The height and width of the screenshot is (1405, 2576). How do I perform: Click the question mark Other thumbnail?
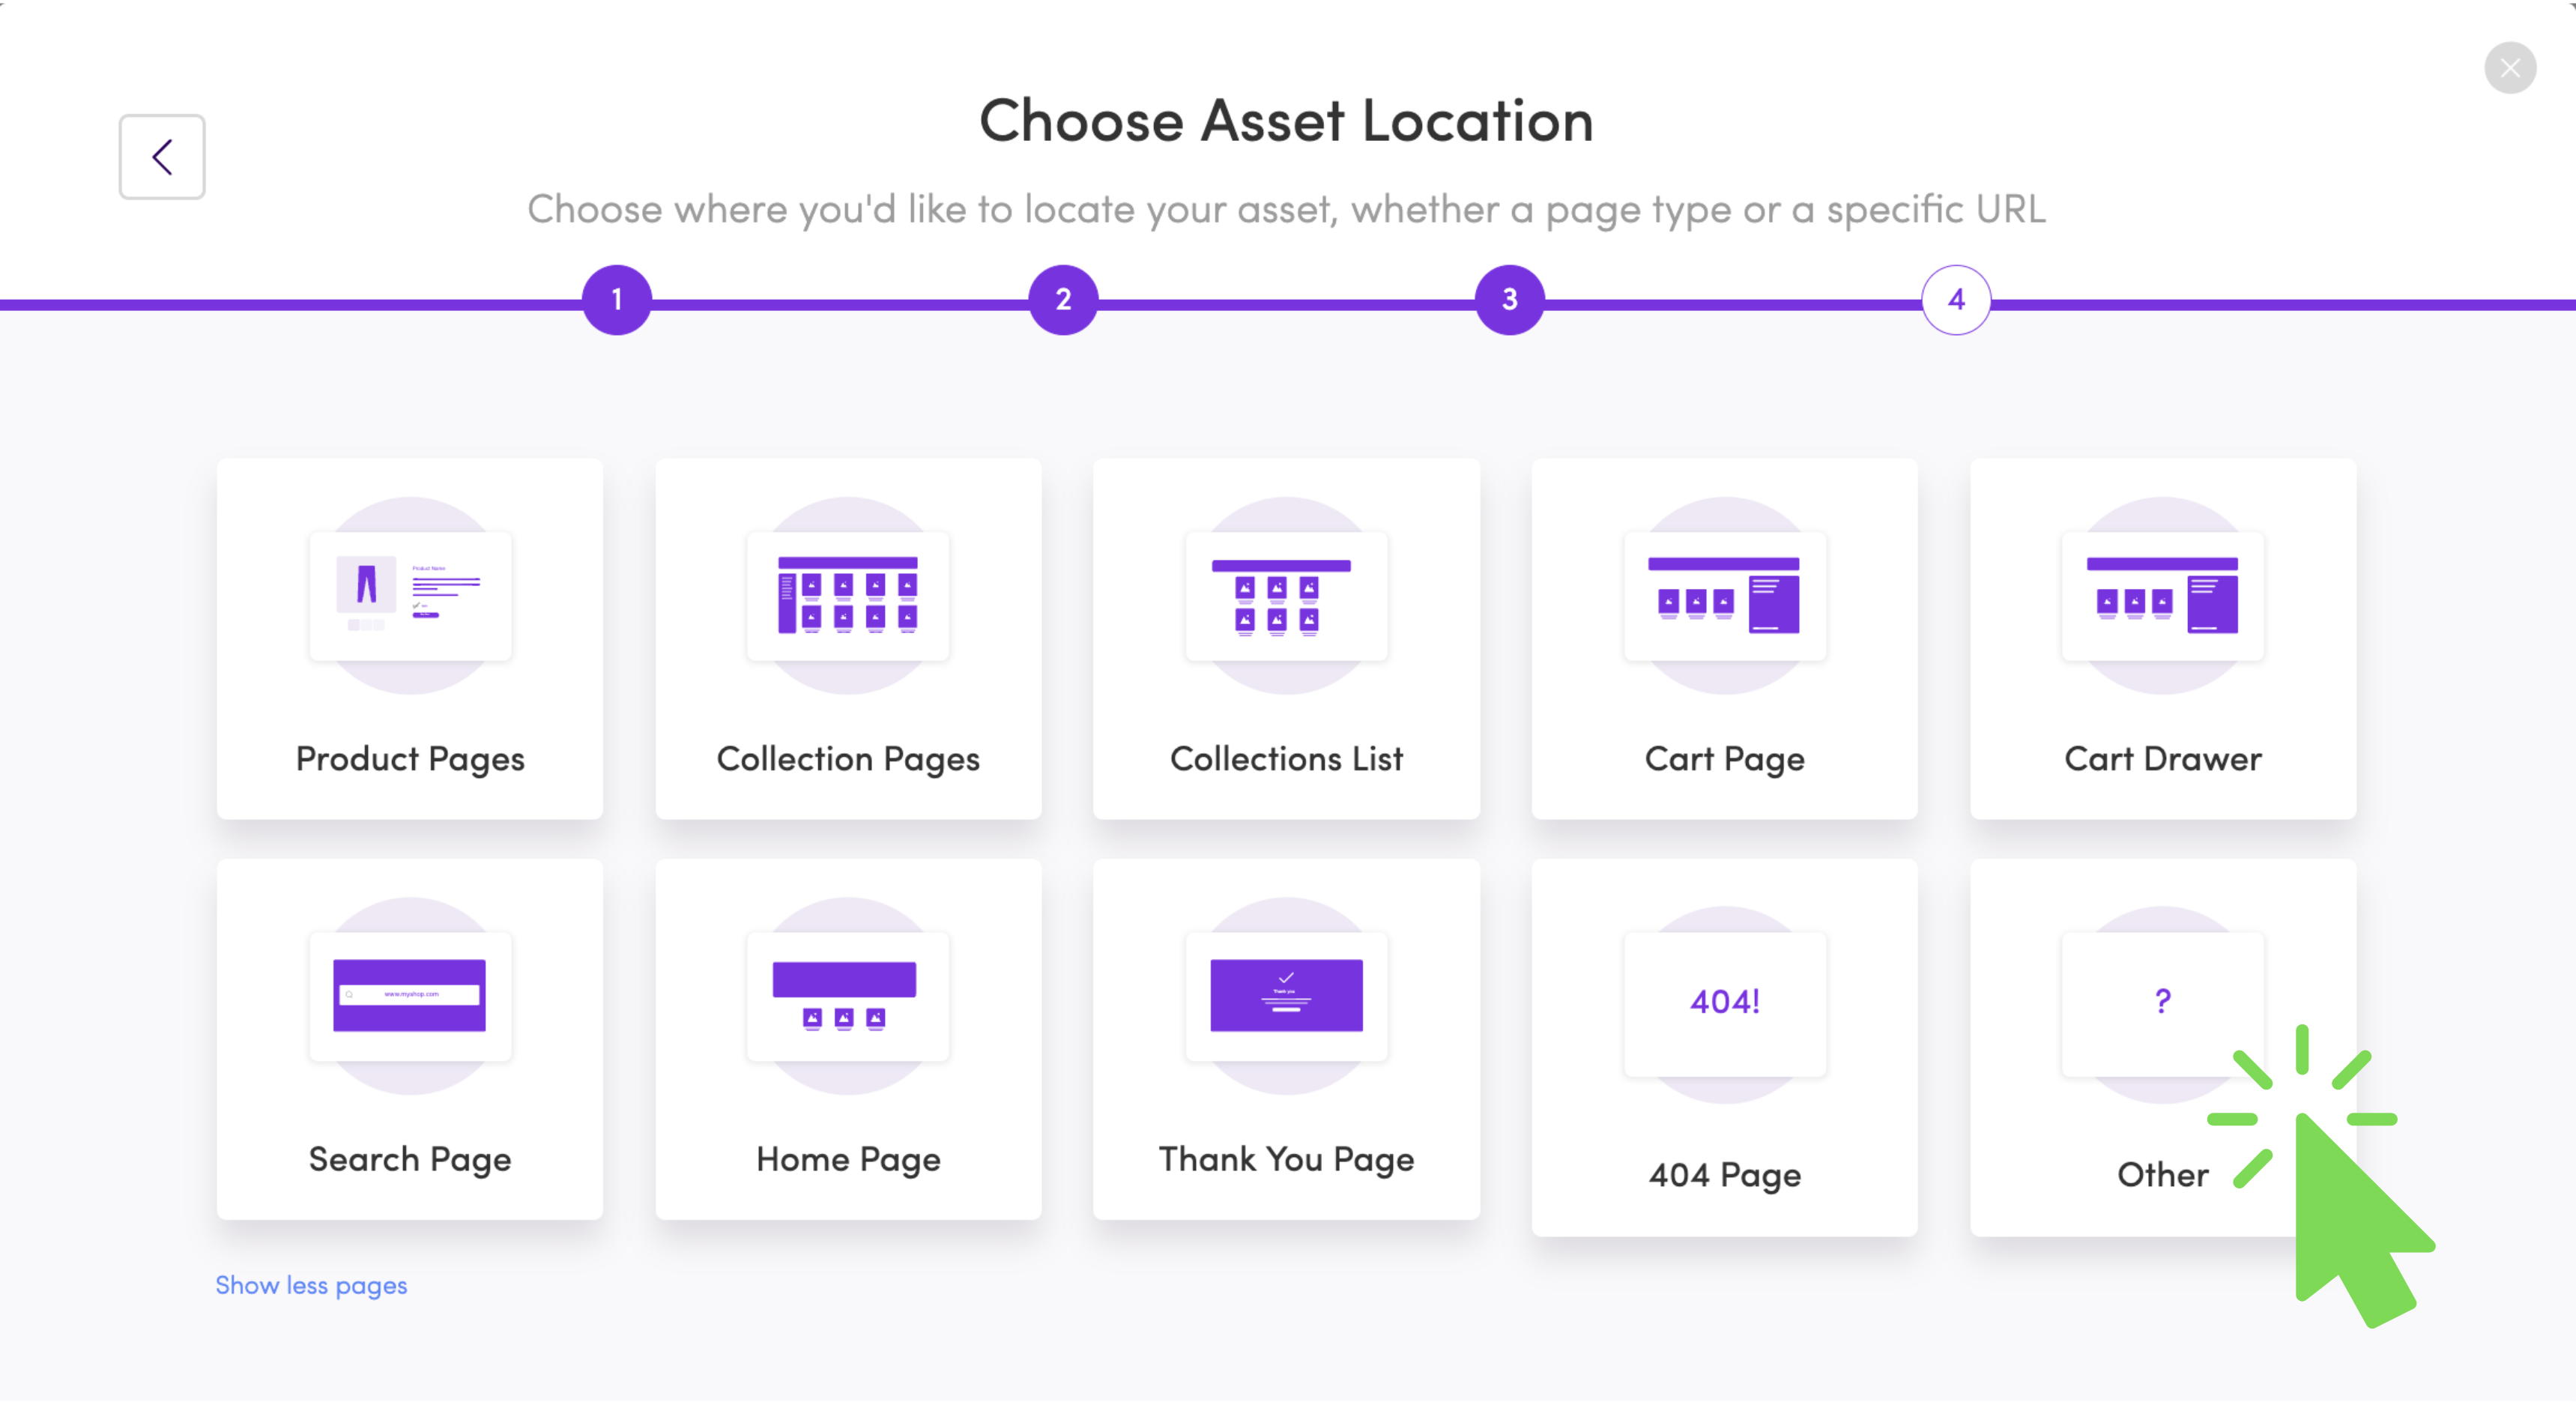tap(2162, 1003)
